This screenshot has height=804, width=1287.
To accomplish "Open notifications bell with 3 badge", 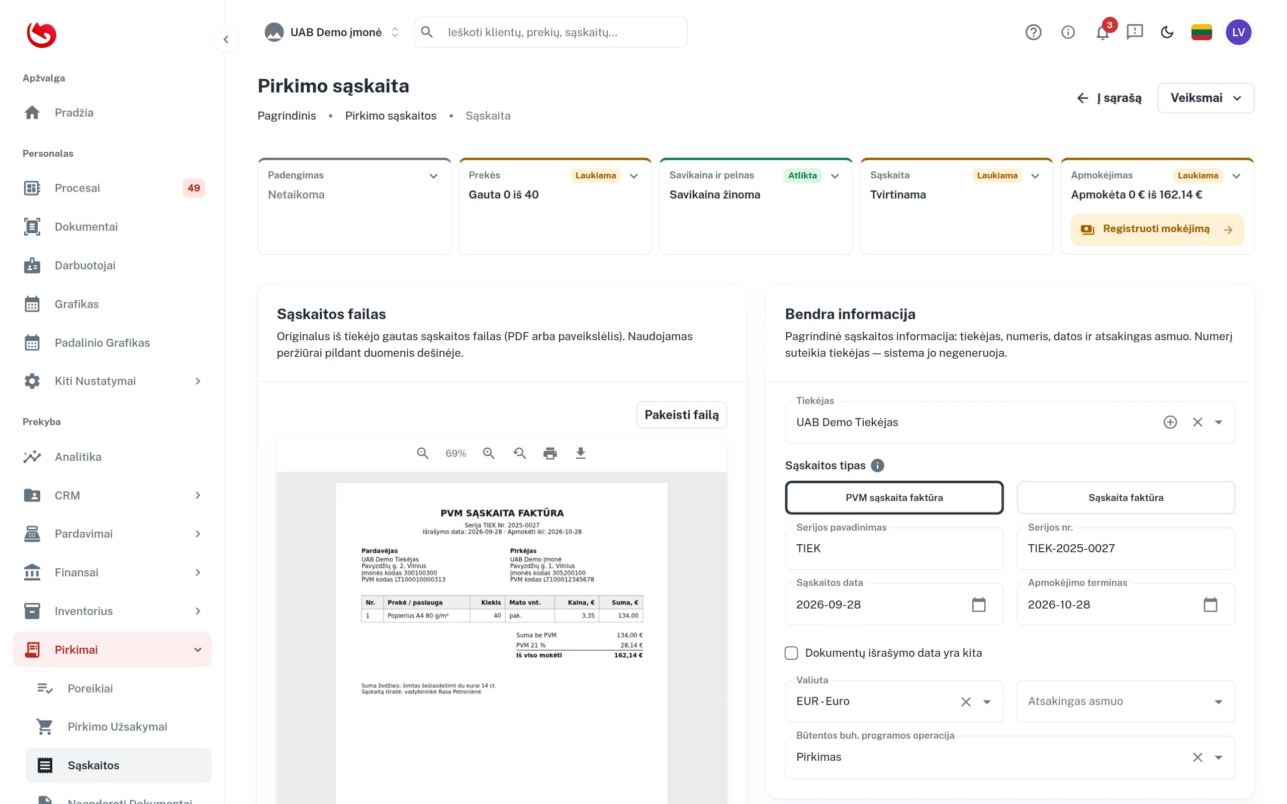I will [1102, 33].
